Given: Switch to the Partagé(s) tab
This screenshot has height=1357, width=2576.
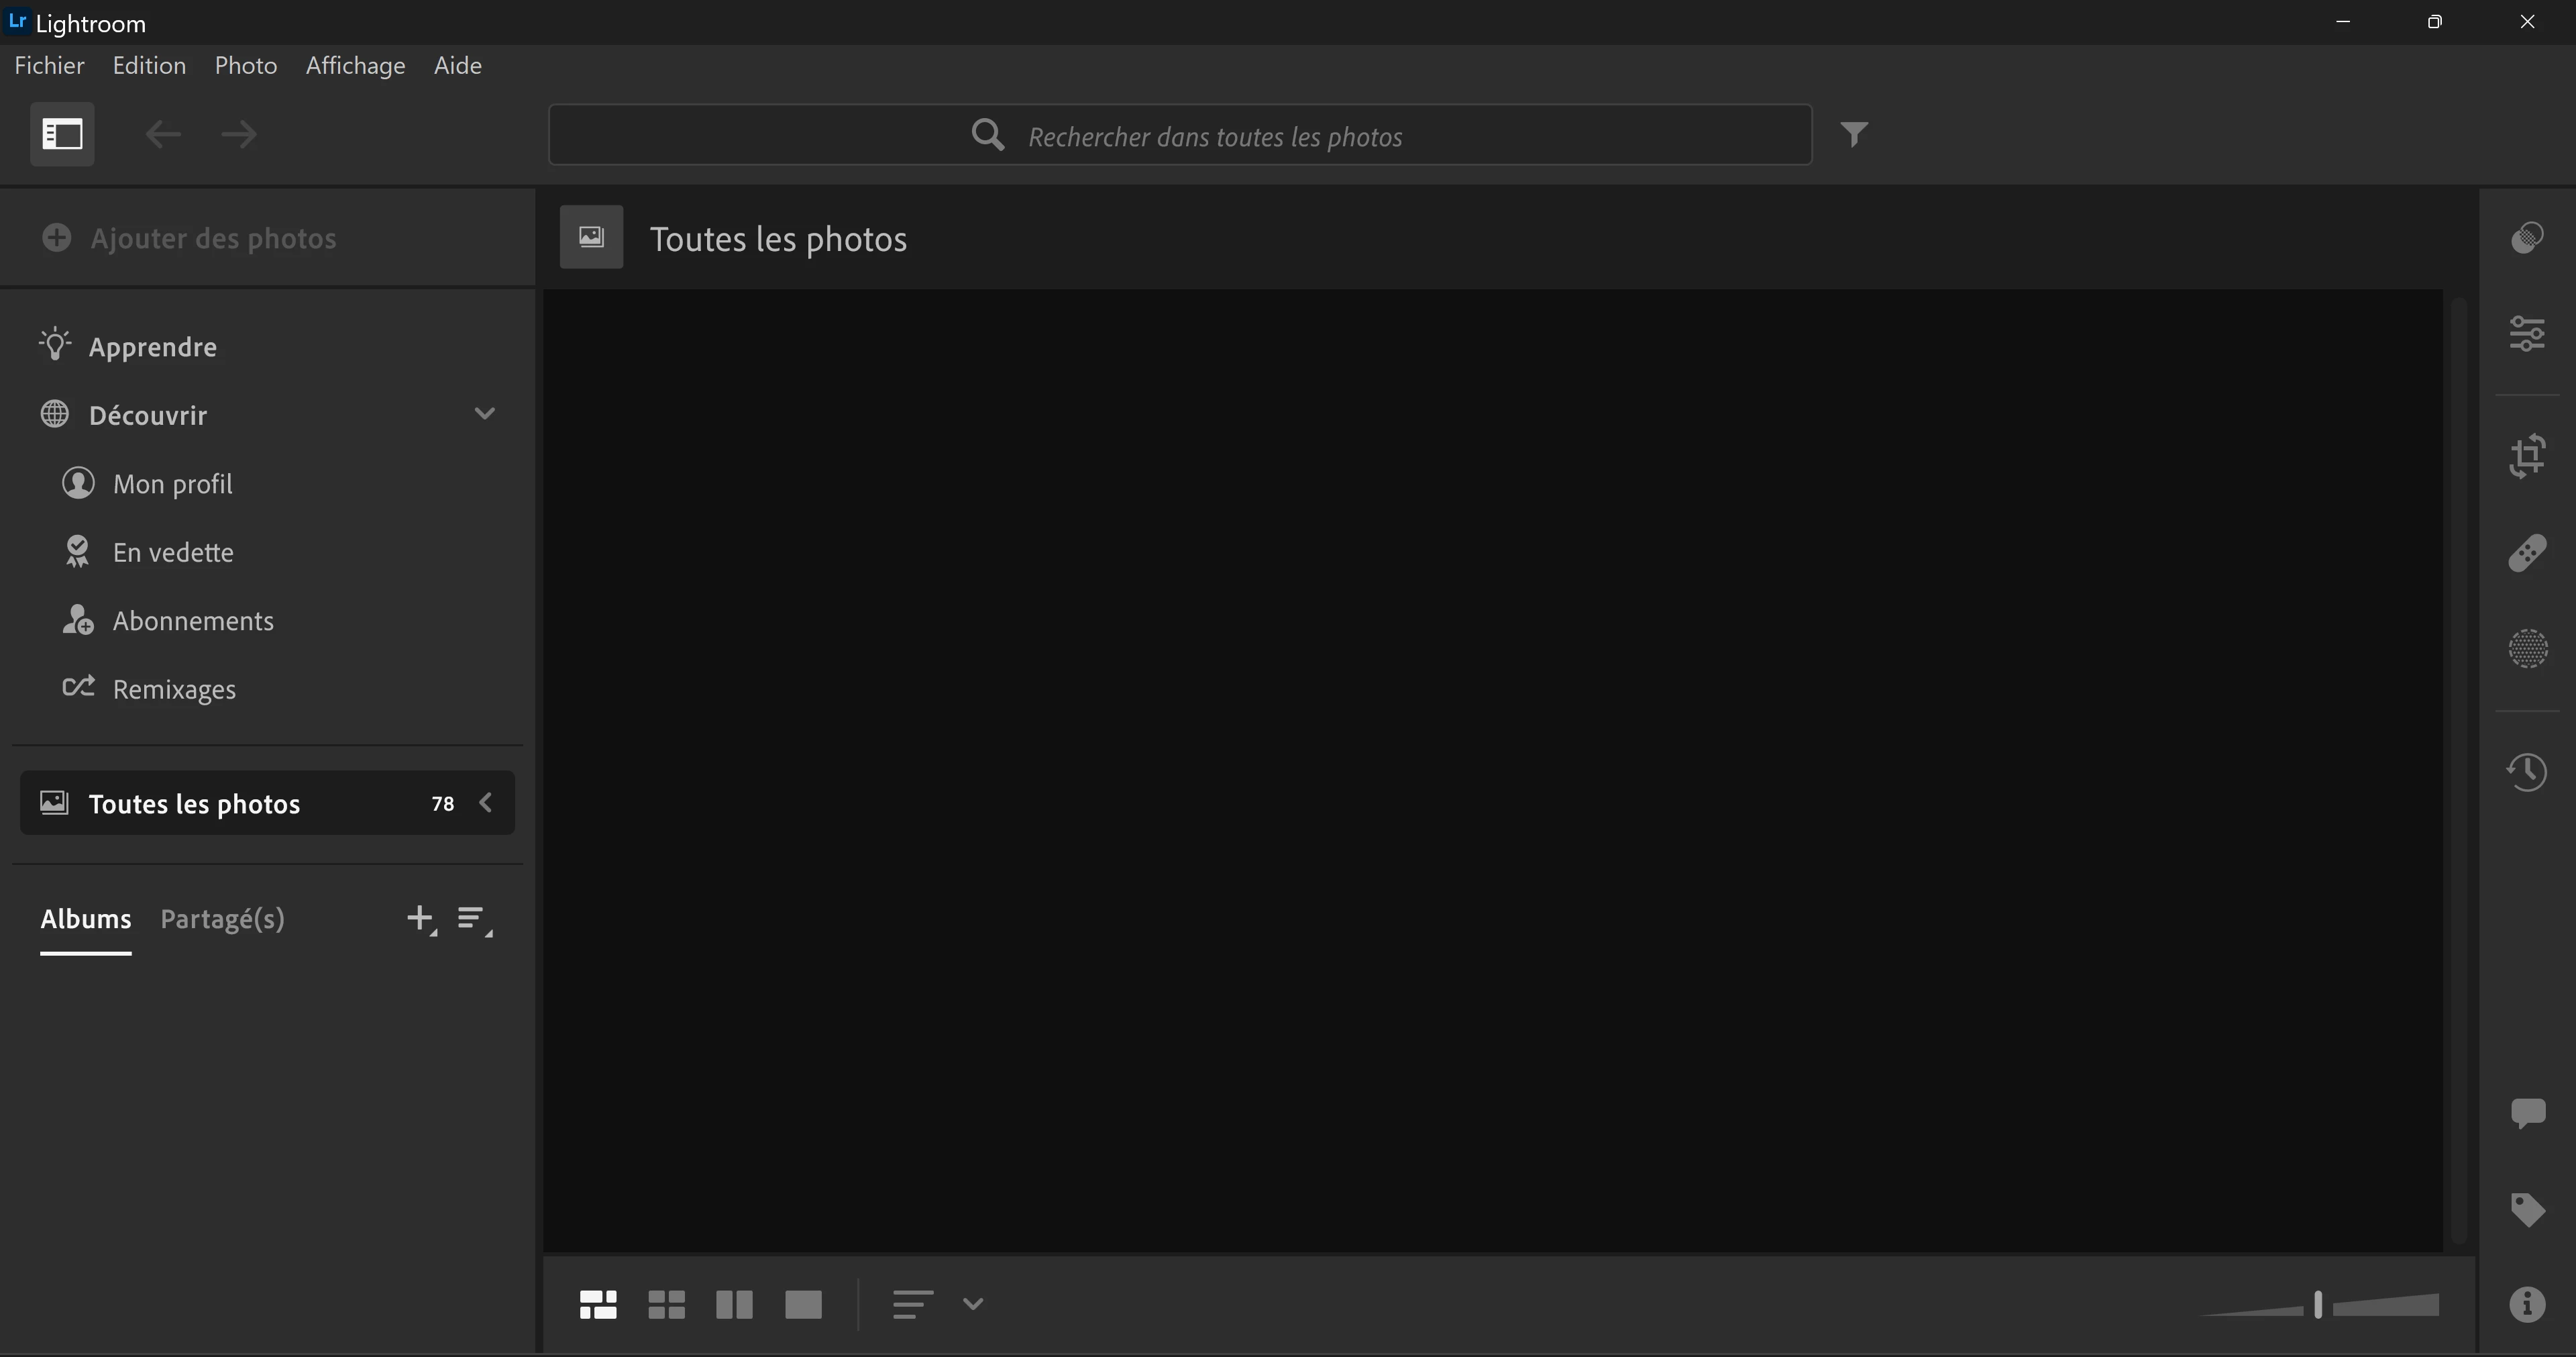Looking at the screenshot, I should click(x=222, y=919).
